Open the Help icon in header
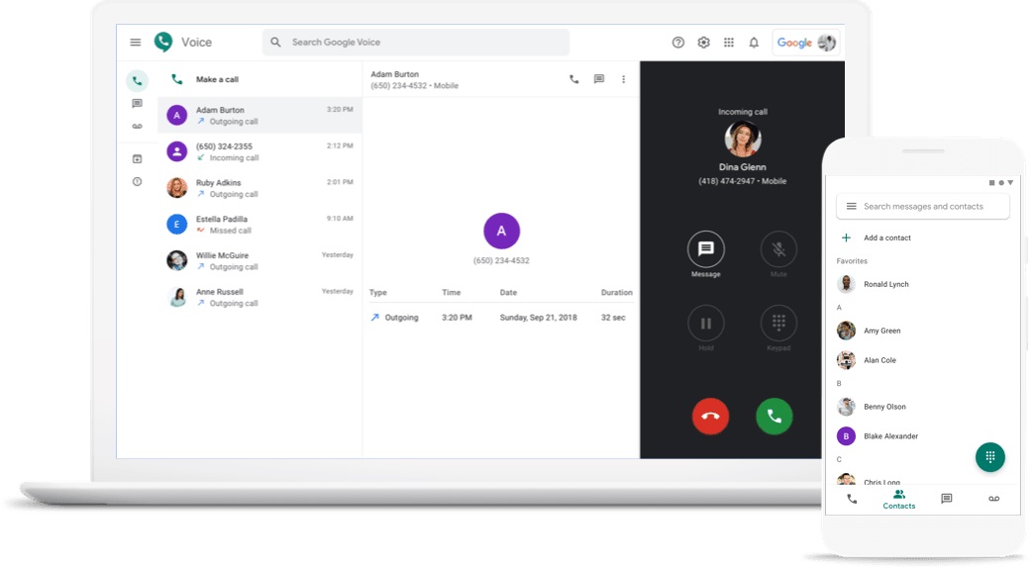Screen dimensions: 1034x568 tap(678, 43)
